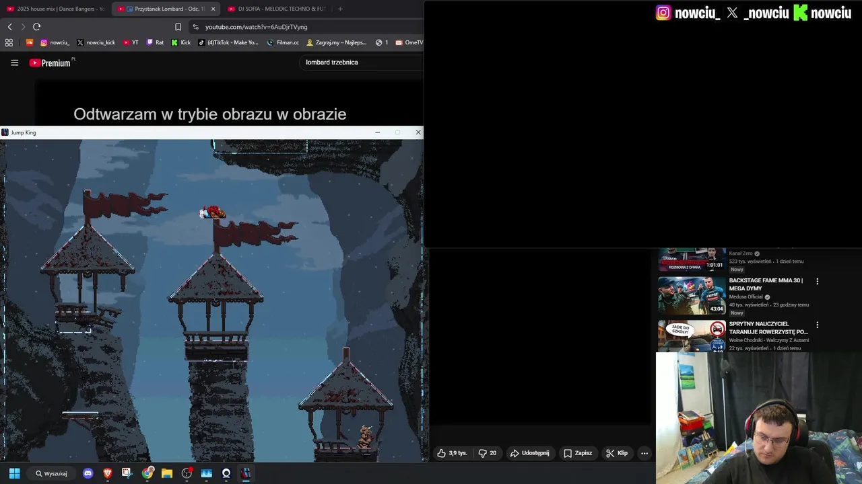The width and height of the screenshot is (862, 484).
Task: Open the webcam app in the taskbar
Action: (x=226, y=473)
